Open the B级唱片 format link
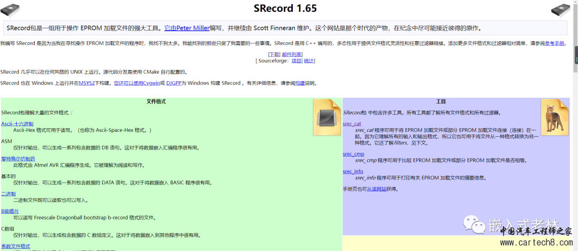This screenshot has height=251, width=578. [10, 211]
